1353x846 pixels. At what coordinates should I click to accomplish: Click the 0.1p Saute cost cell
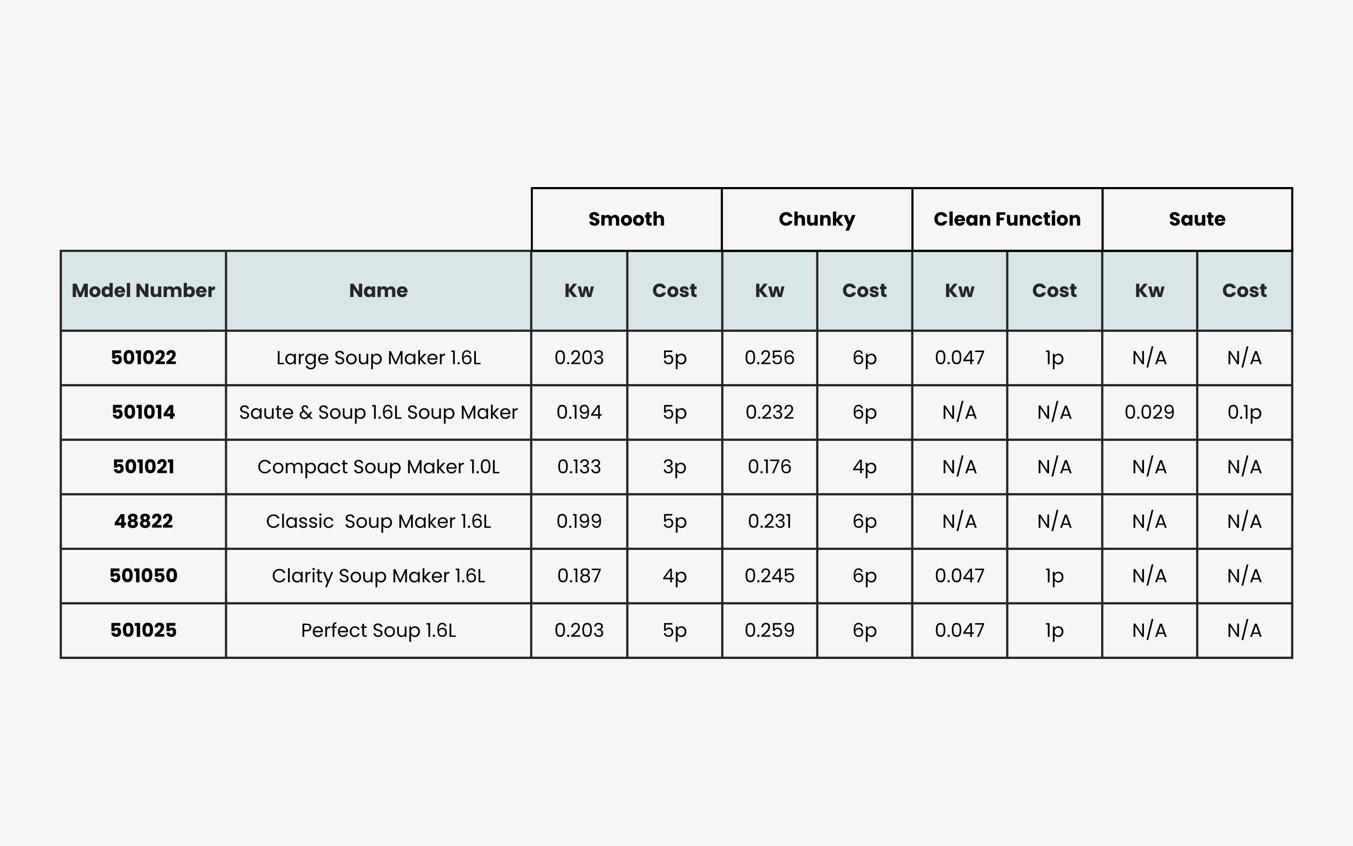click(1244, 412)
